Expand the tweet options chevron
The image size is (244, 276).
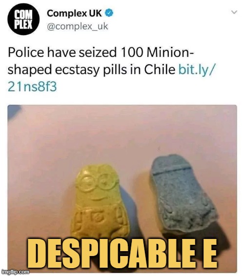(x=234, y=12)
